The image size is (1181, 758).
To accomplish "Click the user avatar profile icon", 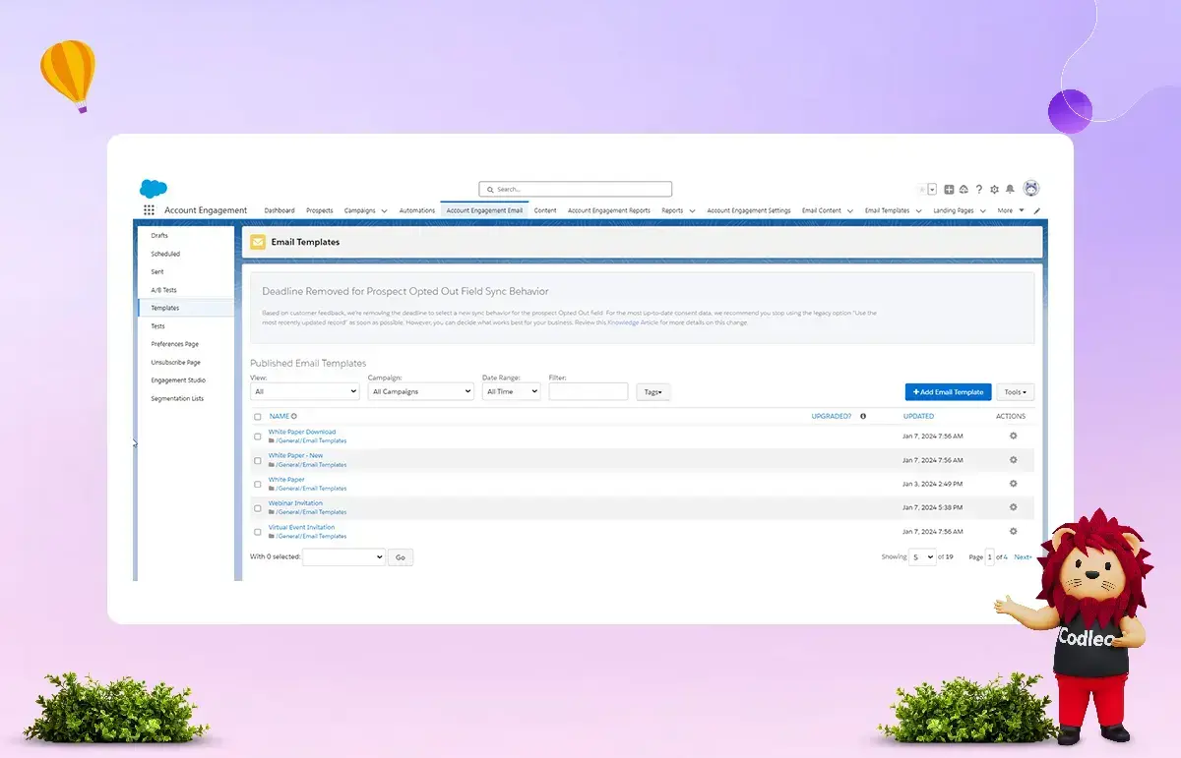I will coord(1030,189).
